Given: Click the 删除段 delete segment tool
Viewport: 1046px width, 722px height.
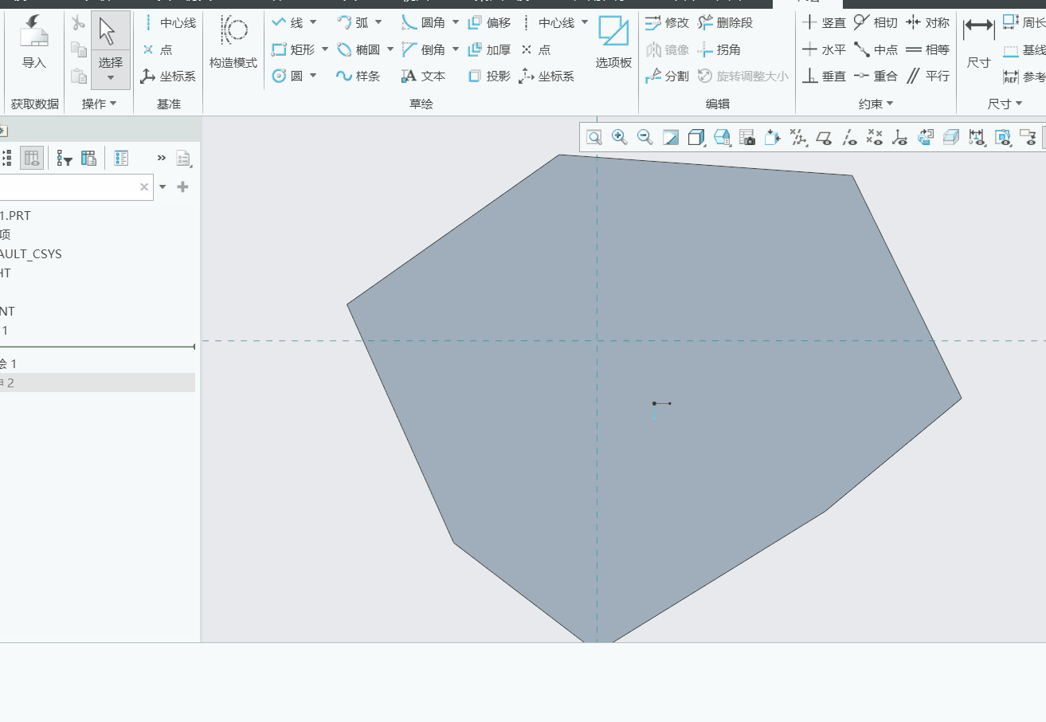Looking at the screenshot, I should pyautogui.click(x=725, y=22).
